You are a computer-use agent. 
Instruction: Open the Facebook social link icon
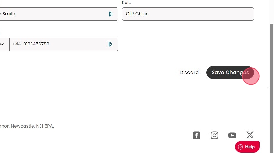[x=197, y=136]
